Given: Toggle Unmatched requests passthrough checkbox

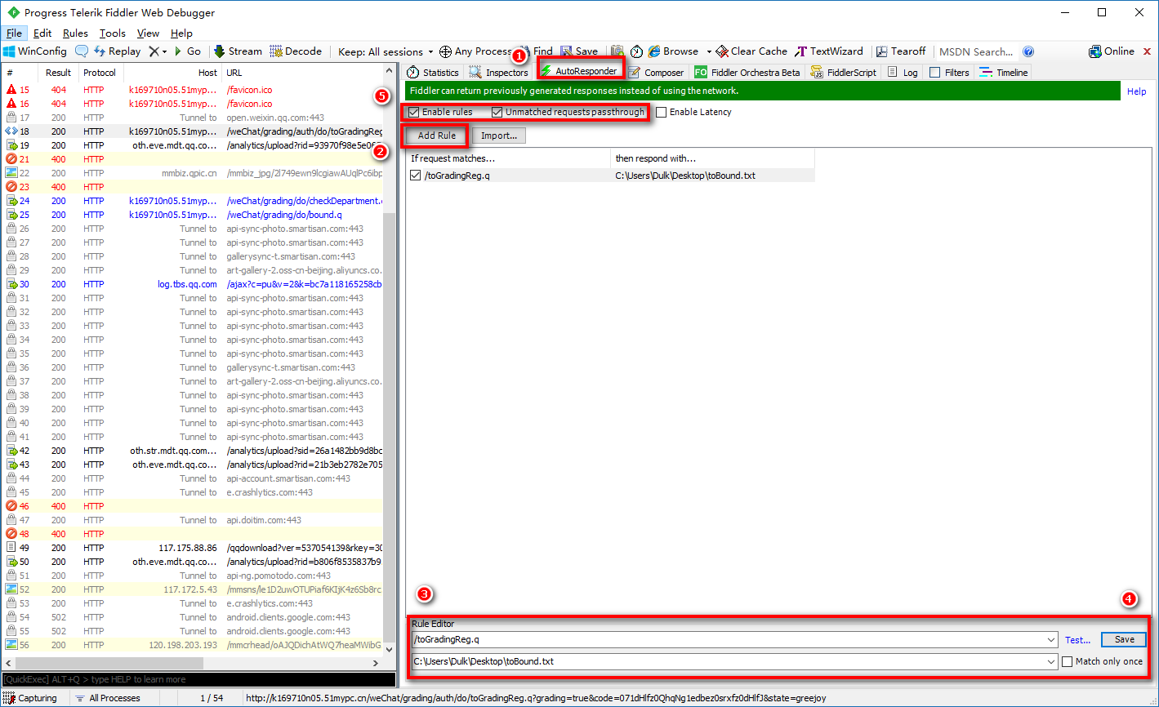Looking at the screenshot, I should pos(497,112).
